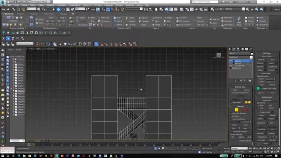Open the selection filter dropdown in main toolbar

(31, 9)
